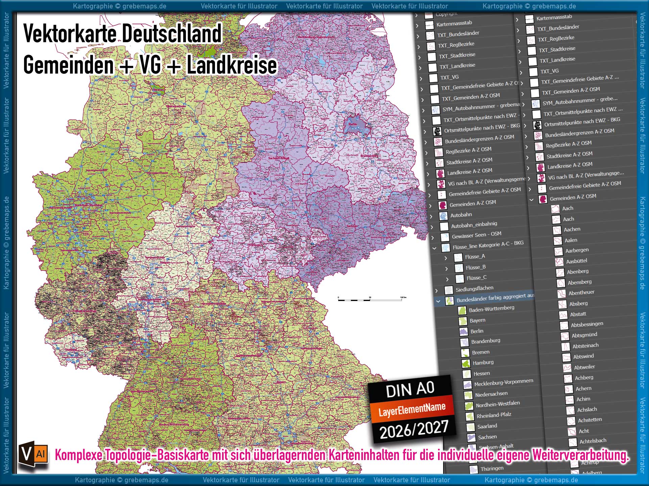The image size is (649, 486).
Task: Select the Aasbüttel sublayer name
Action: (x=577, y=261)
